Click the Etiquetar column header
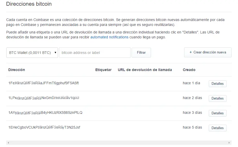Viewport: 238px width, 147px height. pyautogui.click(x=103, y=70)
